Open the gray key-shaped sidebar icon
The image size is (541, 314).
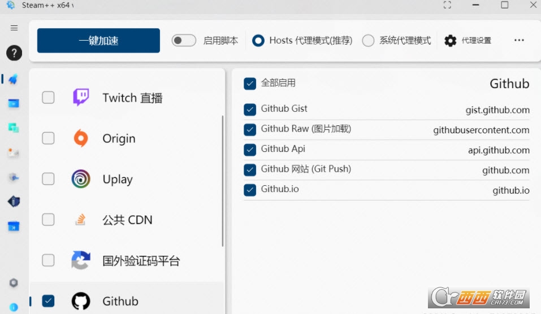tap(14, 177)
